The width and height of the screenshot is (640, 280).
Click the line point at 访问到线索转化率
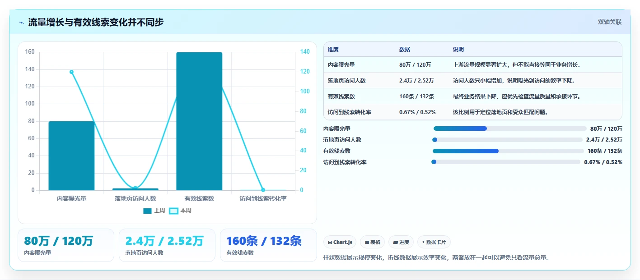coord(263,190)
